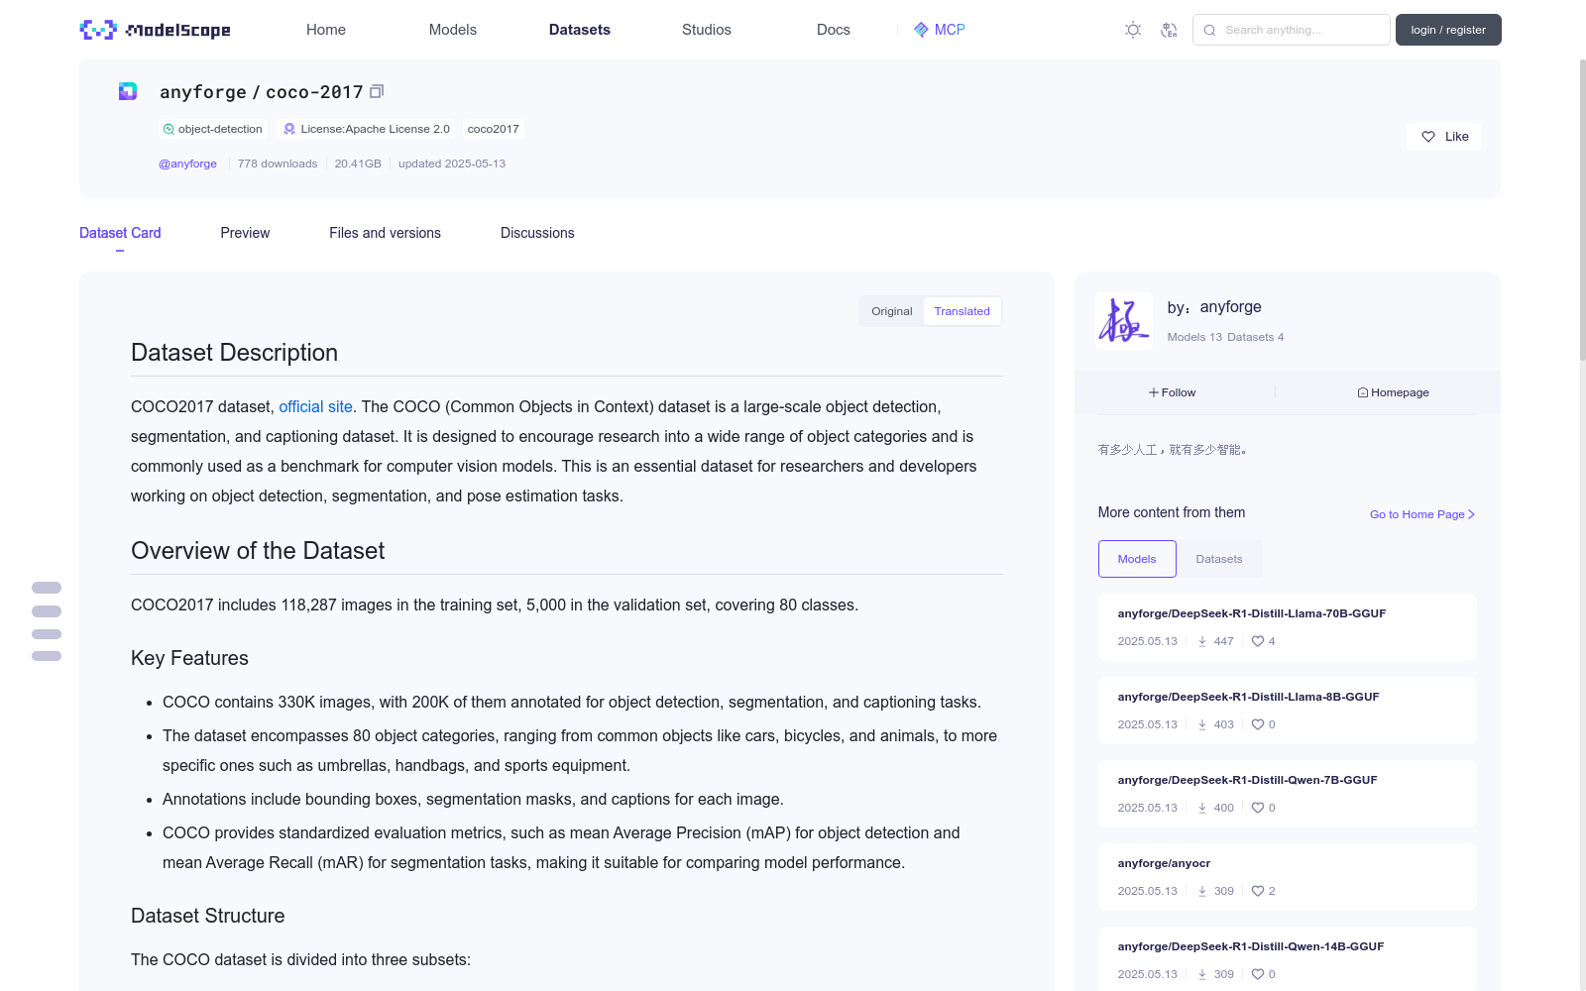Click the login / register button
This screenshot has height=991, width=1586.
tap(1448, 30)
